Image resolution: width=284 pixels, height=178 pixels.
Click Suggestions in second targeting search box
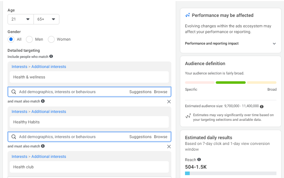coord(140,137)
